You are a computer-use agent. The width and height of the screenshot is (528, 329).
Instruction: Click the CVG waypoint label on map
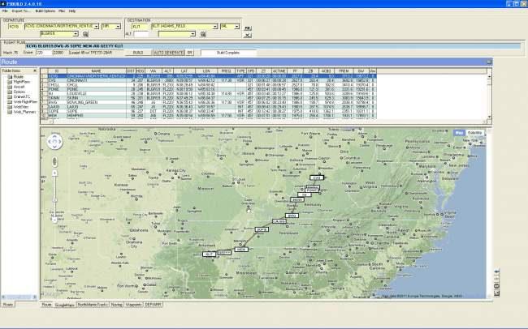(317, 177)
